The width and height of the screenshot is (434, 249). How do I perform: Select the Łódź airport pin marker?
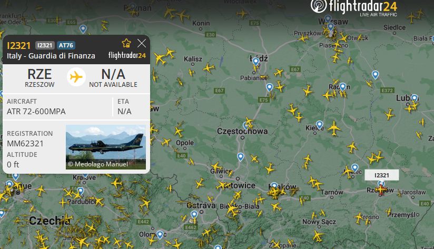click(256, 62)
